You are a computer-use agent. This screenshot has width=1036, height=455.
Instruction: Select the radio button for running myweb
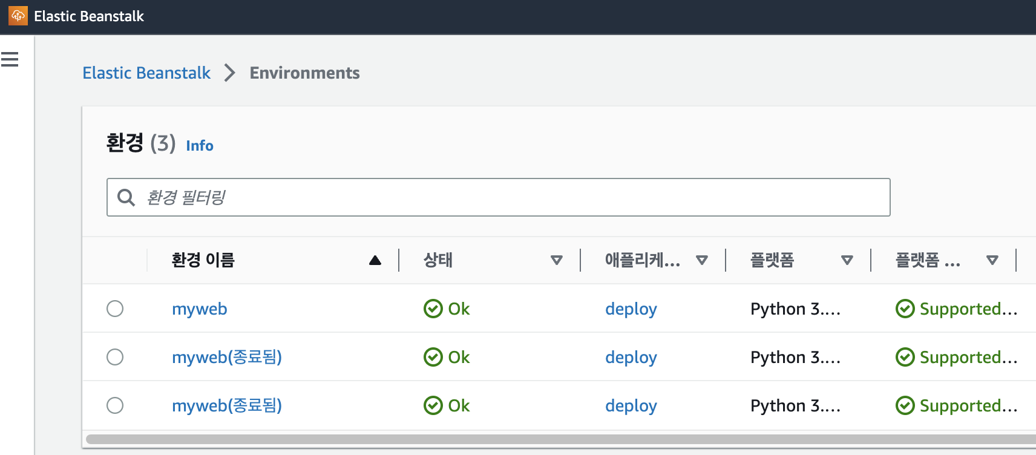click(x=115, y=309)
